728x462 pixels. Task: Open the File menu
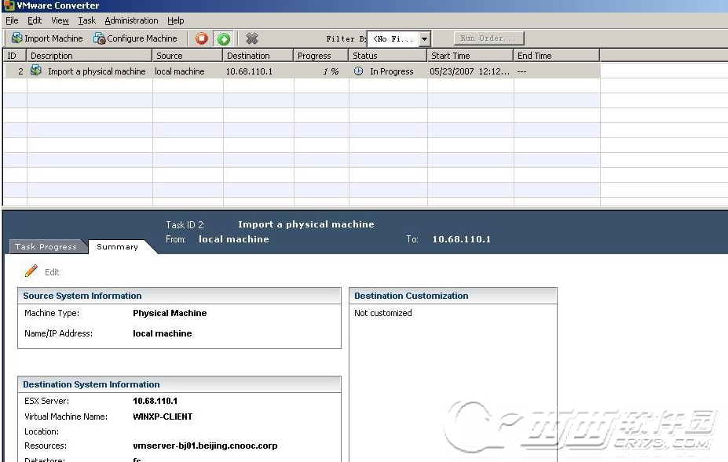pyautogui.click(x=12, y=20)
